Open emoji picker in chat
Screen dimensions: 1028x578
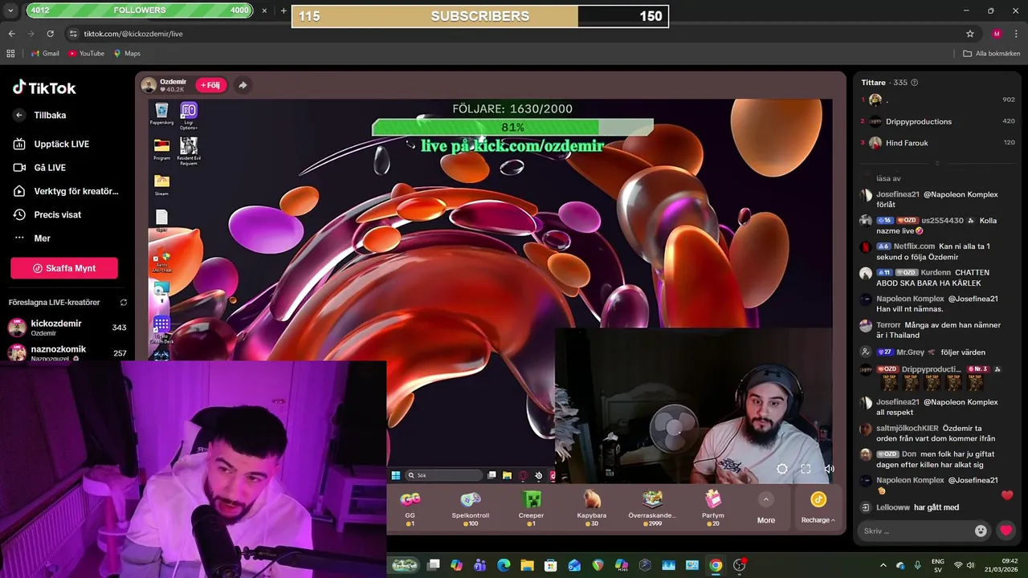point(981,531)
